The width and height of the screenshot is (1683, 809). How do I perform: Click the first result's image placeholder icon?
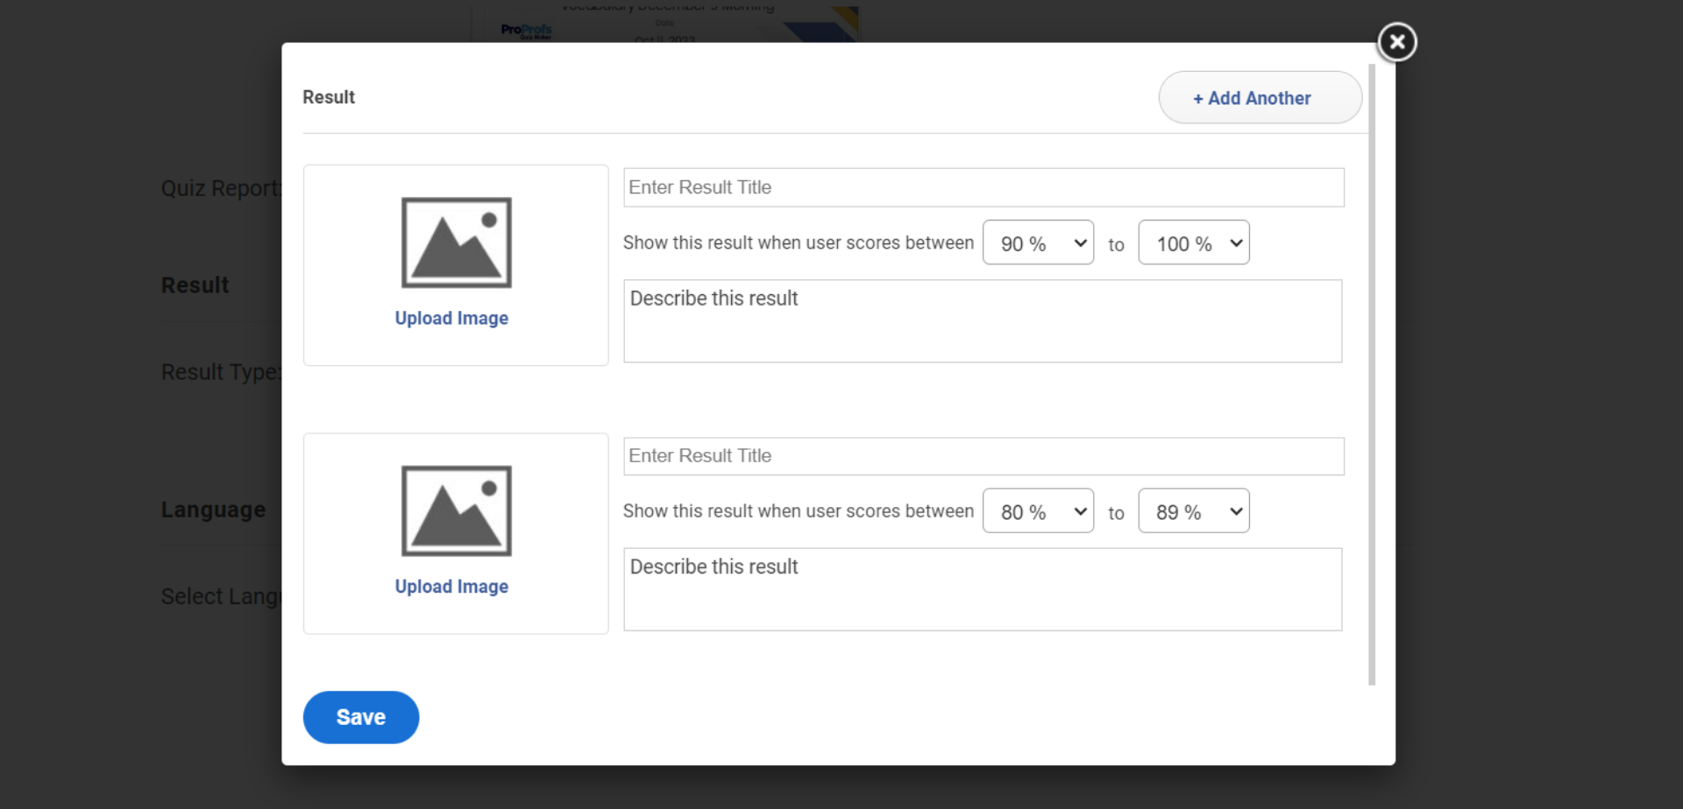(456, 243)
